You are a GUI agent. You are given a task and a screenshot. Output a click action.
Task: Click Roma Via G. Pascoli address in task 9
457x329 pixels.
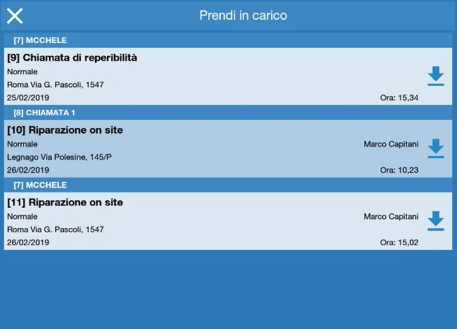(55, 85)
